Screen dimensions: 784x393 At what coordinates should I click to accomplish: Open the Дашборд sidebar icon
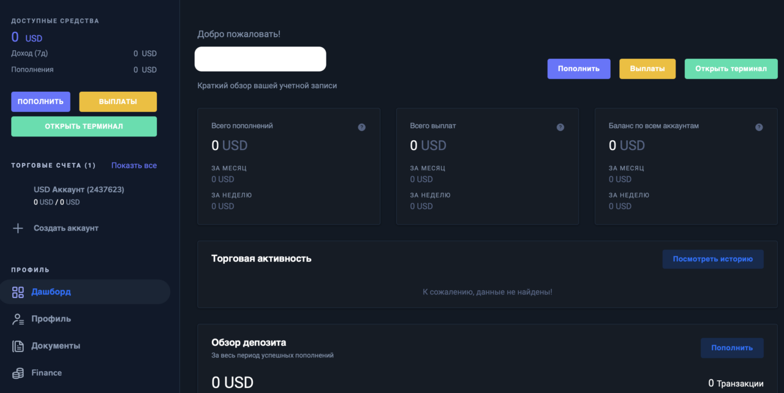click(x=18, y=292)
